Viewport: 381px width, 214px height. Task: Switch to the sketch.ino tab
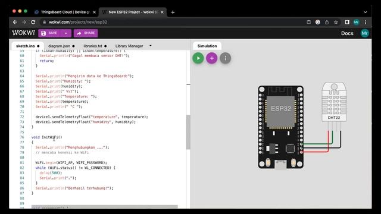click(x=27, y=46)
